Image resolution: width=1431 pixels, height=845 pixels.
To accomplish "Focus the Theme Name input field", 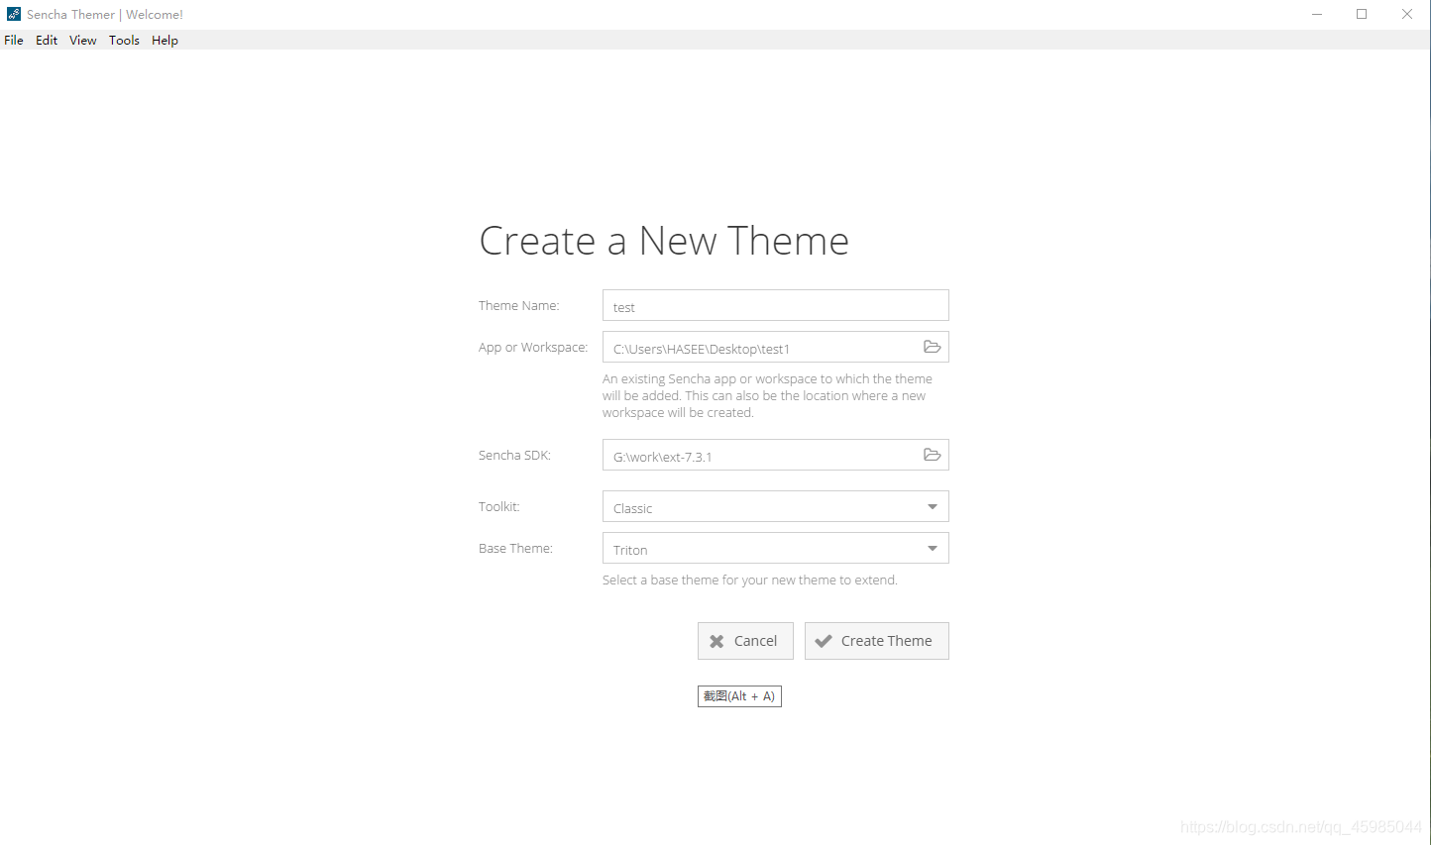I will [776, 305].
